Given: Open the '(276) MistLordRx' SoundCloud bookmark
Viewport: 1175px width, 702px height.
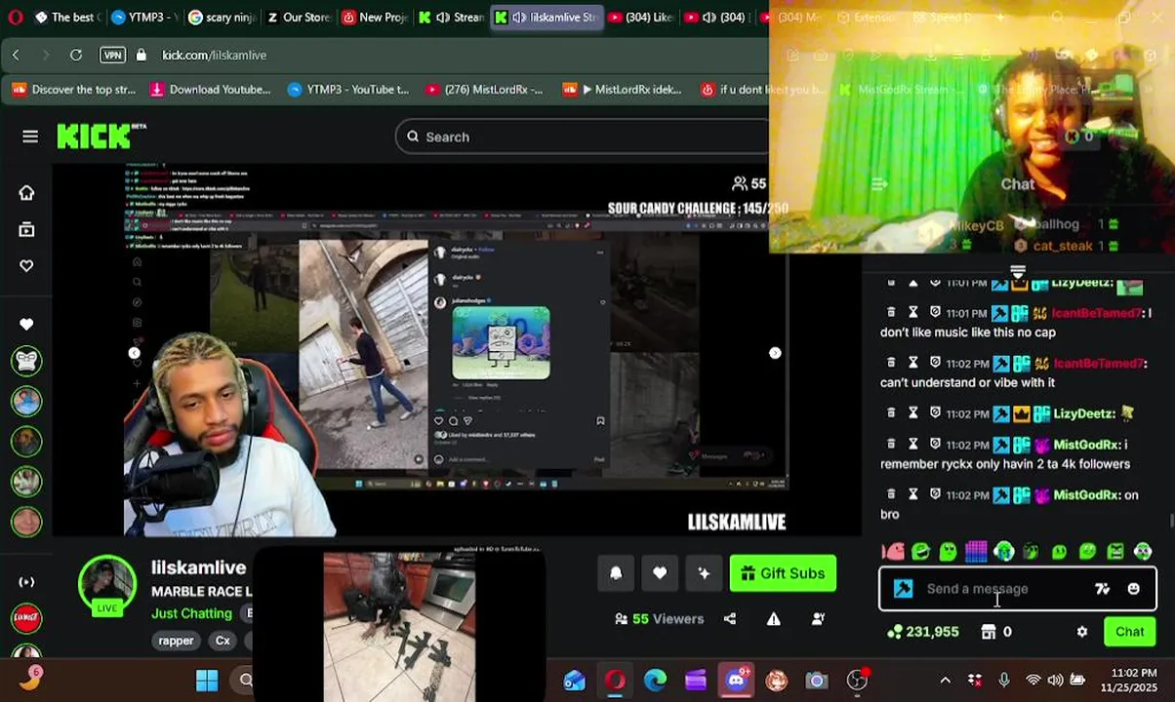Looking at the screenshot, I should coord(484,90).
